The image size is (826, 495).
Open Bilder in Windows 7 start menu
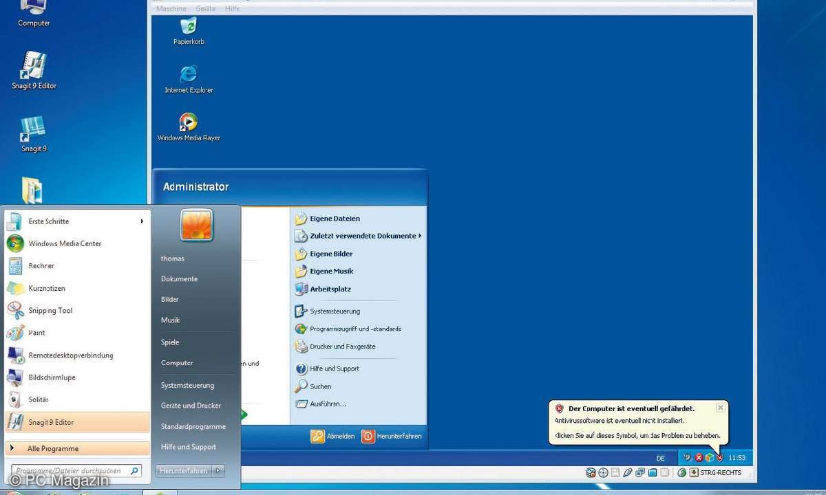point(170,299)
